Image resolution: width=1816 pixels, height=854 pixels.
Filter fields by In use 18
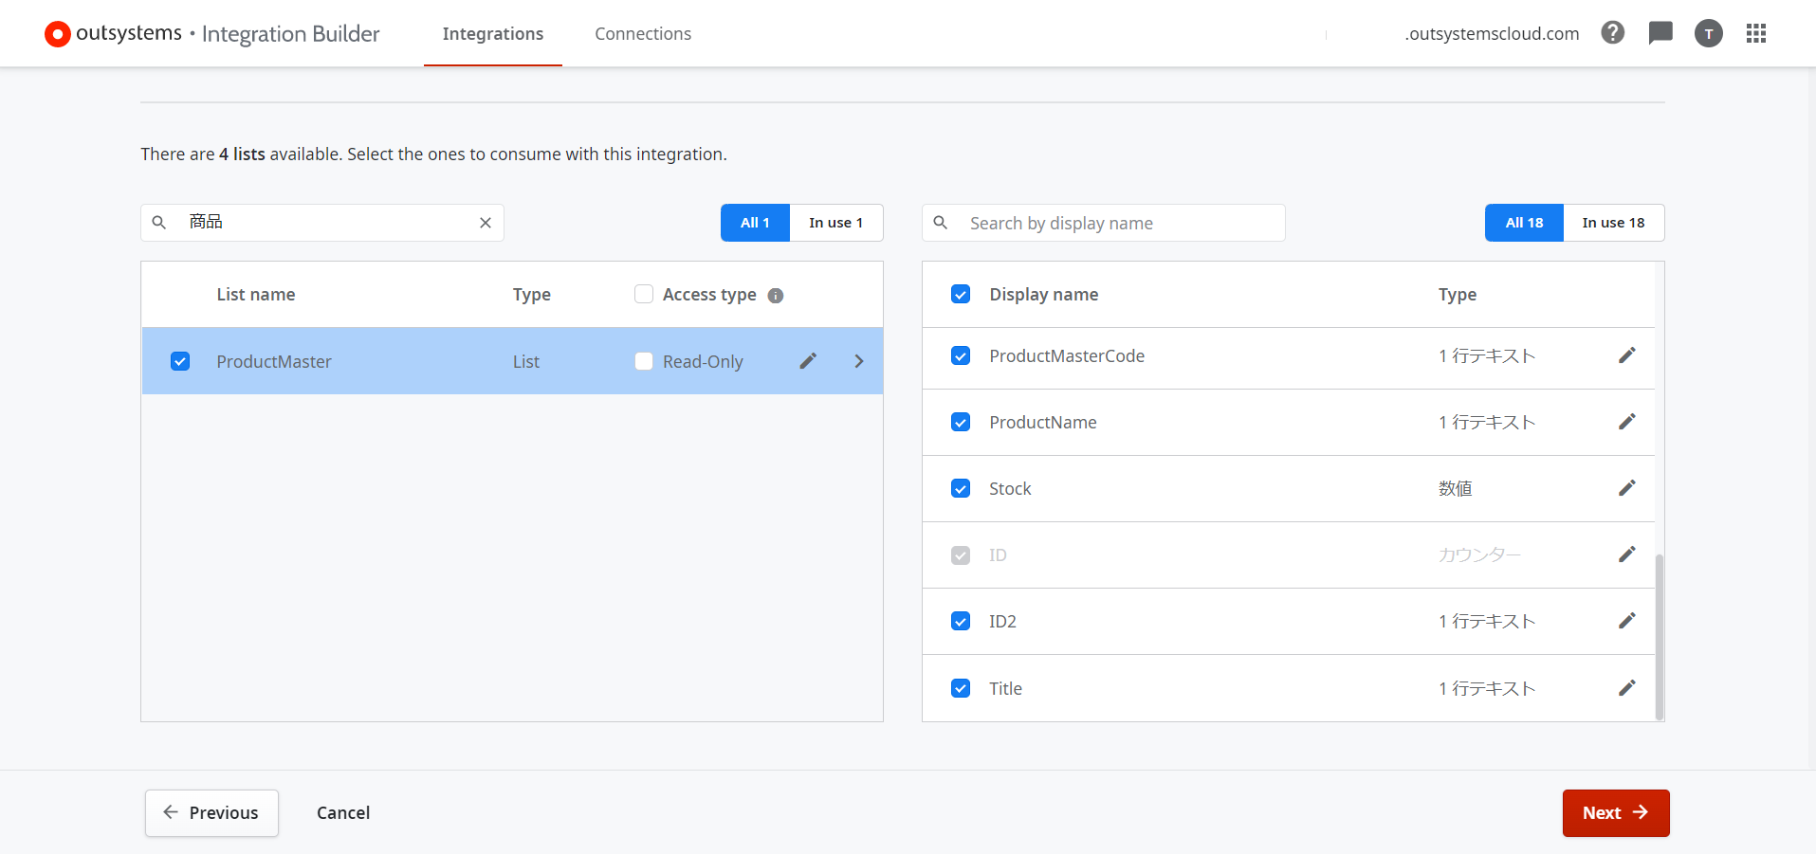(1612, 223)
